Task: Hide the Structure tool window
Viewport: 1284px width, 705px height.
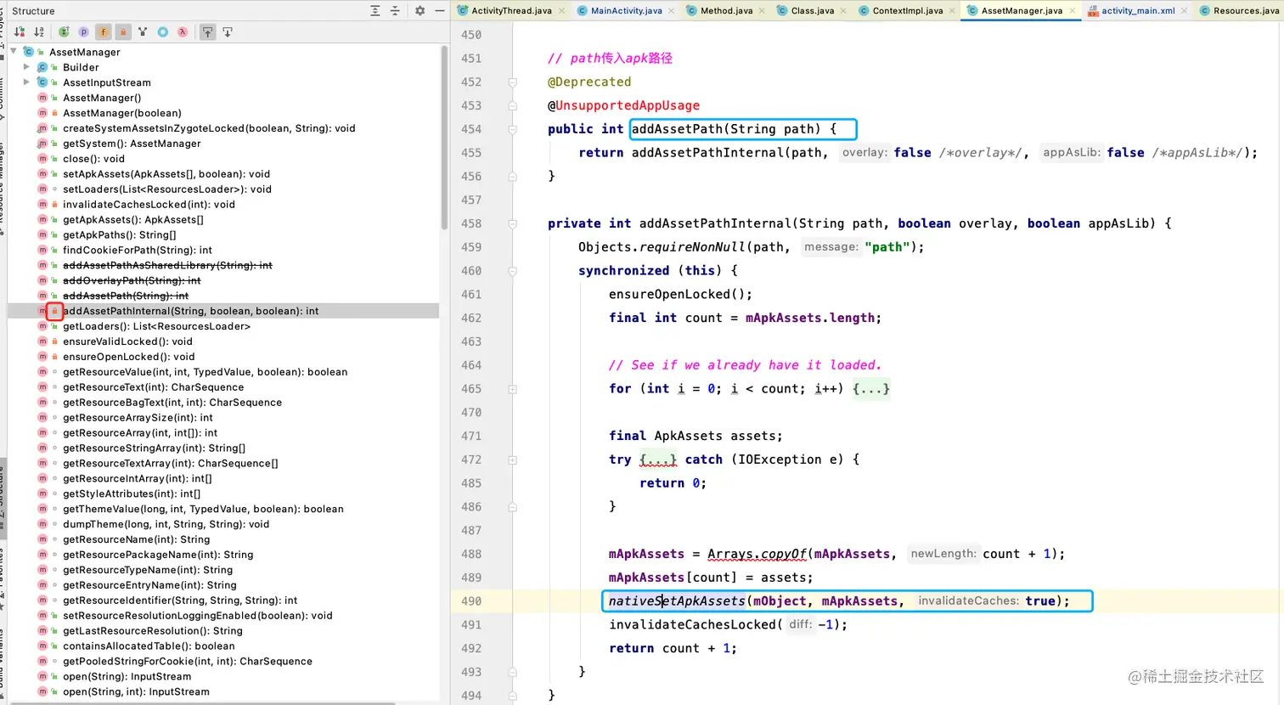Action: (439, 10)
